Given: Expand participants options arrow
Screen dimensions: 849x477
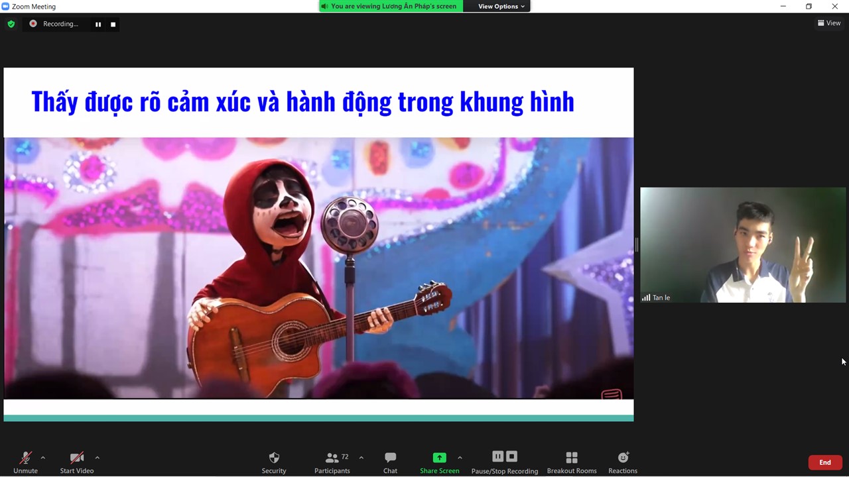Looking at the screenshot, I should [361, 458].
